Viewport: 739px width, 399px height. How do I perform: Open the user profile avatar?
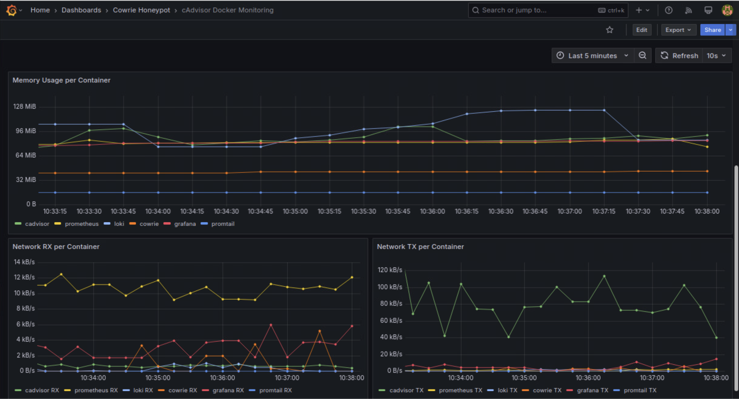pyautogui.click(x=727, y=10)
